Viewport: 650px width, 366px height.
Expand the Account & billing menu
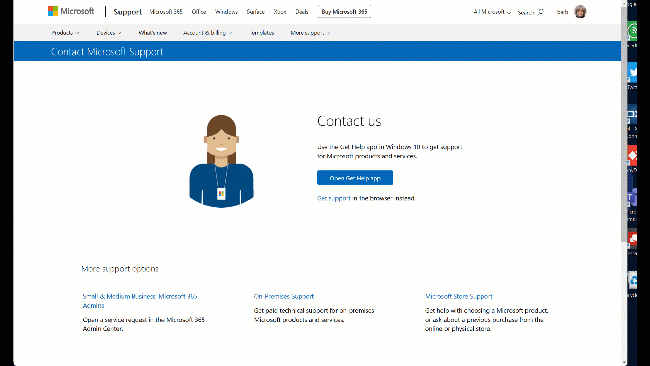pos(208,33)
